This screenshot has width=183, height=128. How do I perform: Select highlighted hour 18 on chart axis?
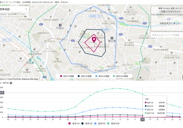142,119
